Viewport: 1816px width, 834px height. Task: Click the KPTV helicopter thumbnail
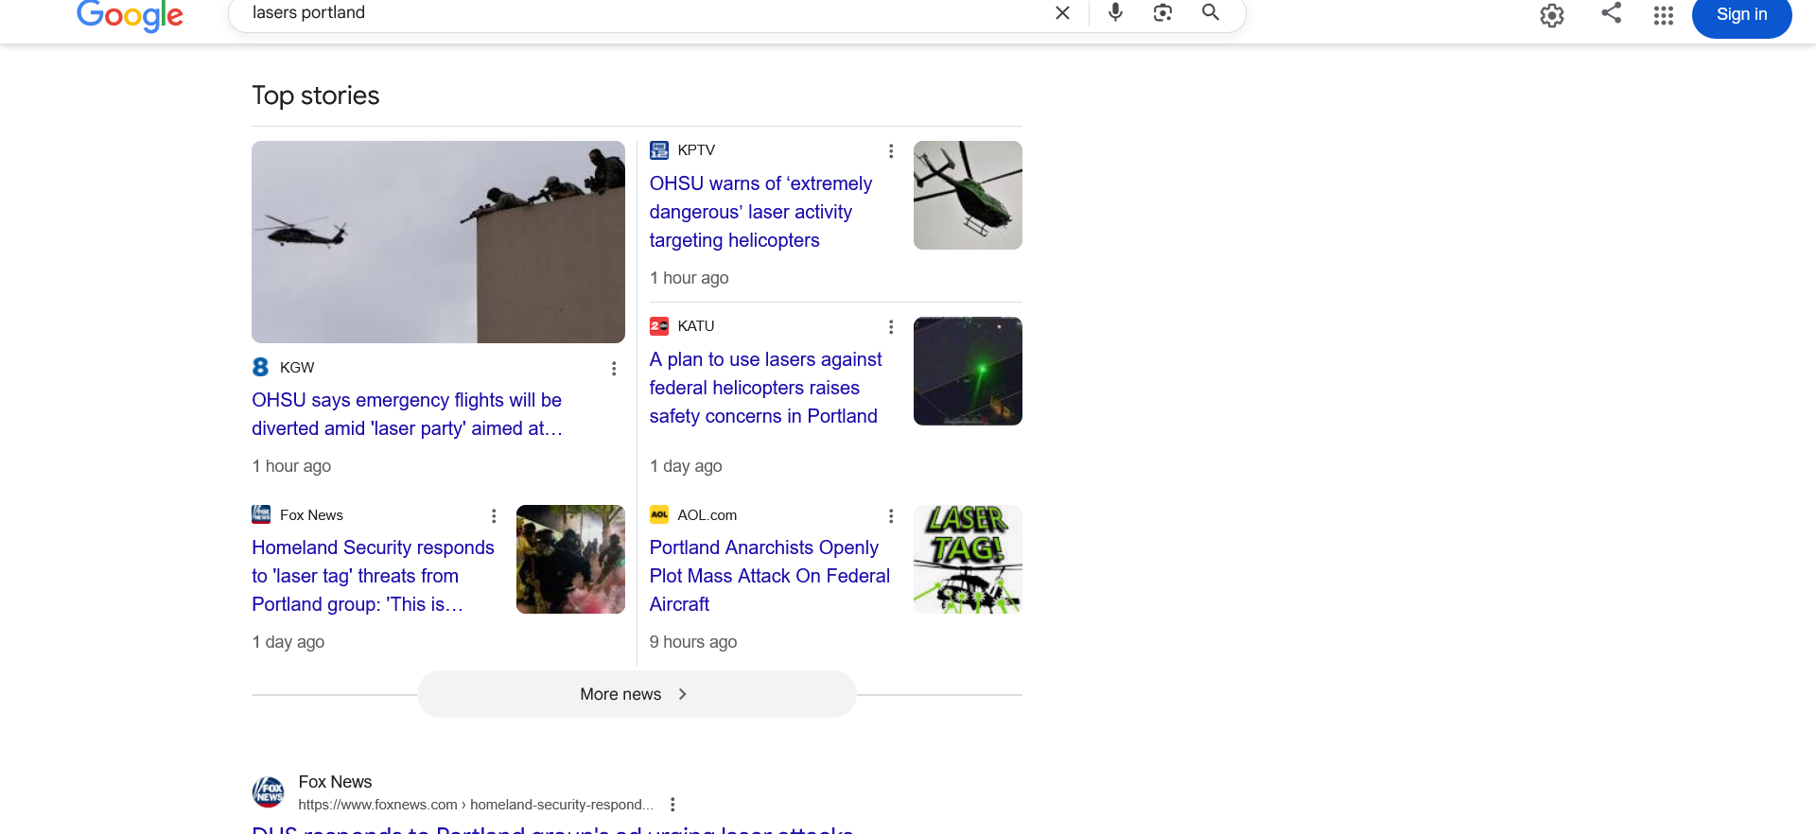(968, 195)
